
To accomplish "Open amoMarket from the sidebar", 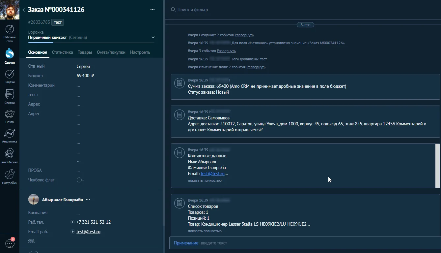I will 10,154.
